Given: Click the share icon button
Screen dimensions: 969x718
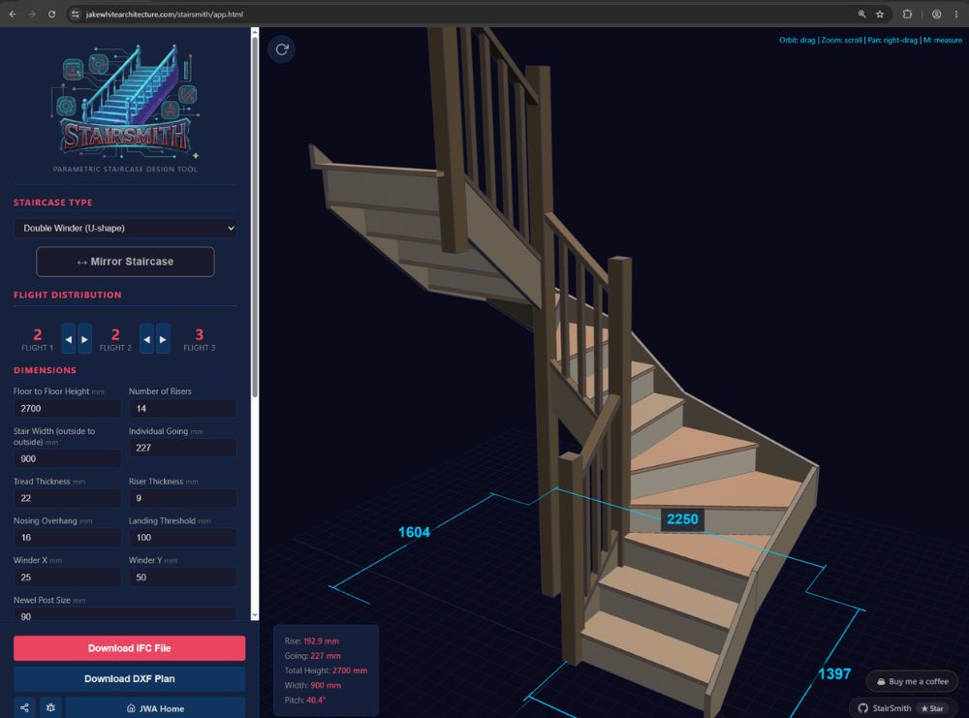Looking at the screenshot, I should [25, 708].
